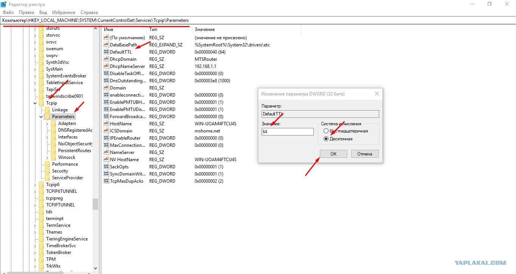Click the DefaultTTL DWORD value icon
Screen dimensions: 516x274
(106, 52)
